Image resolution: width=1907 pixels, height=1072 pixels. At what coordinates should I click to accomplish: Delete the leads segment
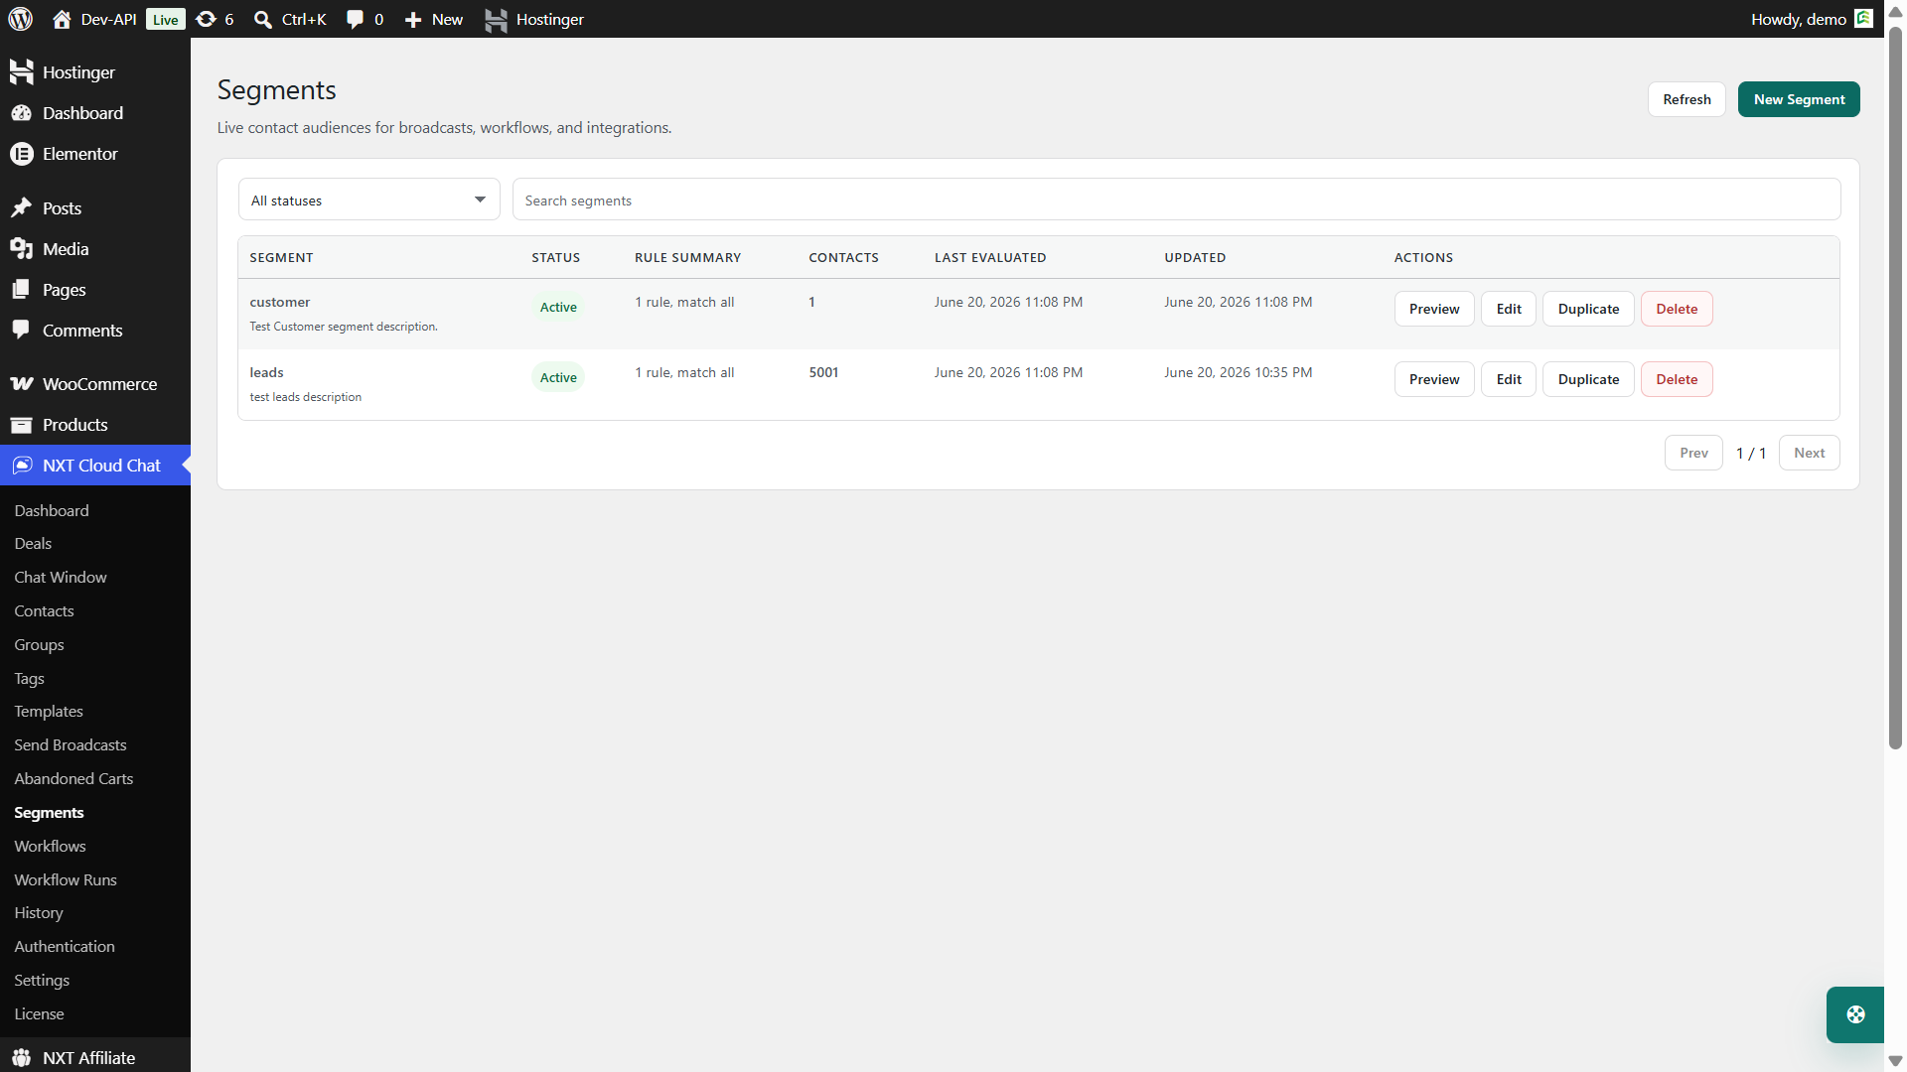pyautogui.click(x=1677, y=379)
